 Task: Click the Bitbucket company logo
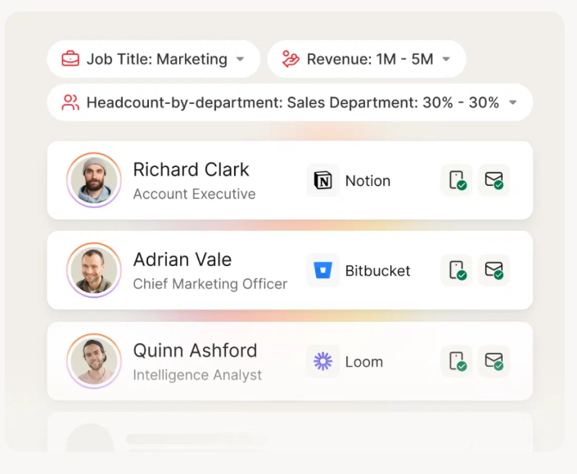coord(323,271)
